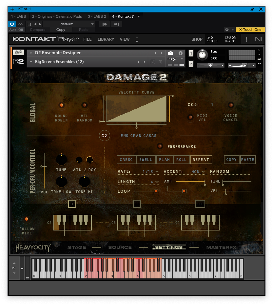The height and width of the screenshot is (305, 273).
Task: Click the snowflake instrument options icon
Action: pos(18,52)
